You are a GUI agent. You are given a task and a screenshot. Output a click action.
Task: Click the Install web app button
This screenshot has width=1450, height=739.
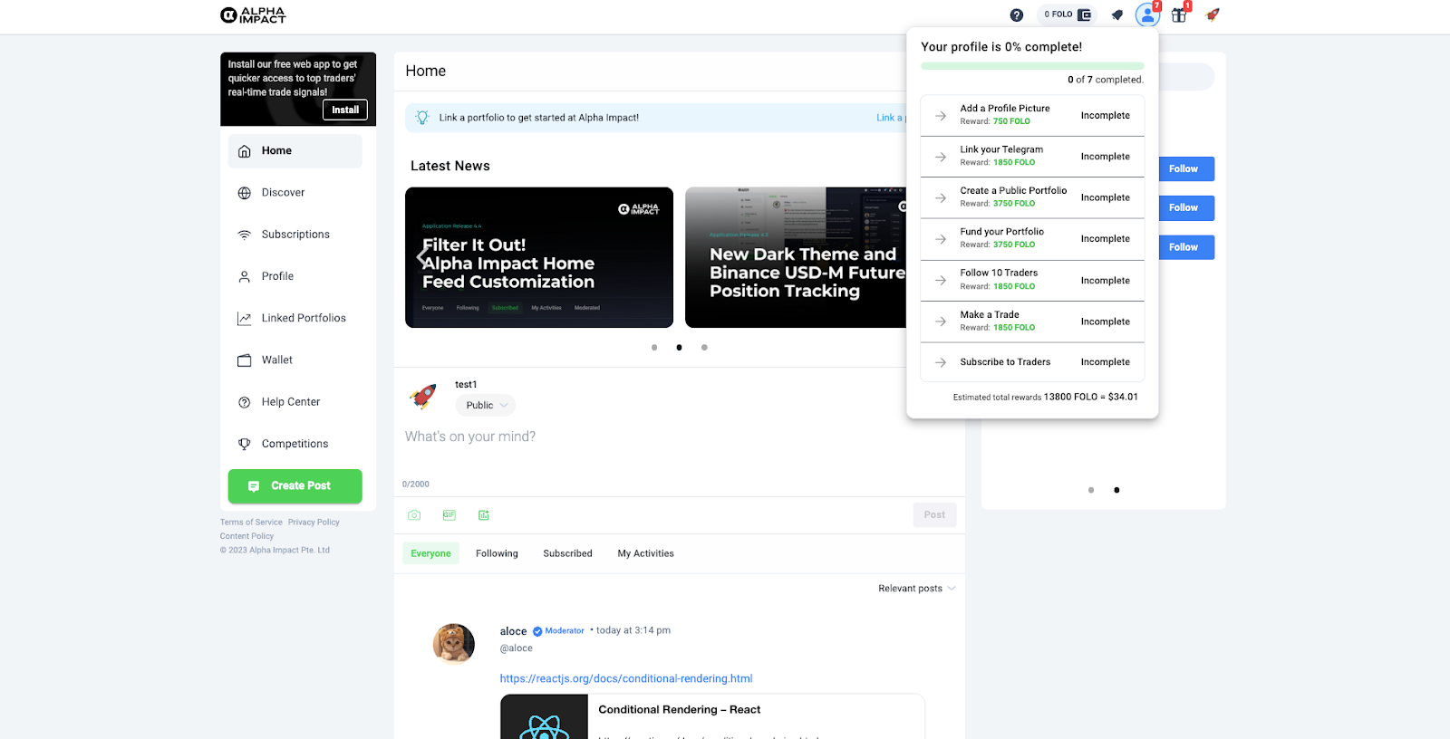(x=345, y=110)
